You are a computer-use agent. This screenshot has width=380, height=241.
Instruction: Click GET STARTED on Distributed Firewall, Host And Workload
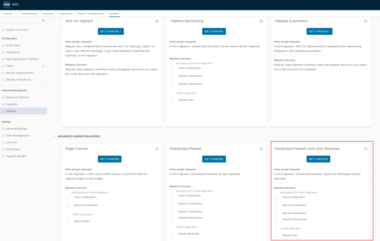click(x=318, y=159)
